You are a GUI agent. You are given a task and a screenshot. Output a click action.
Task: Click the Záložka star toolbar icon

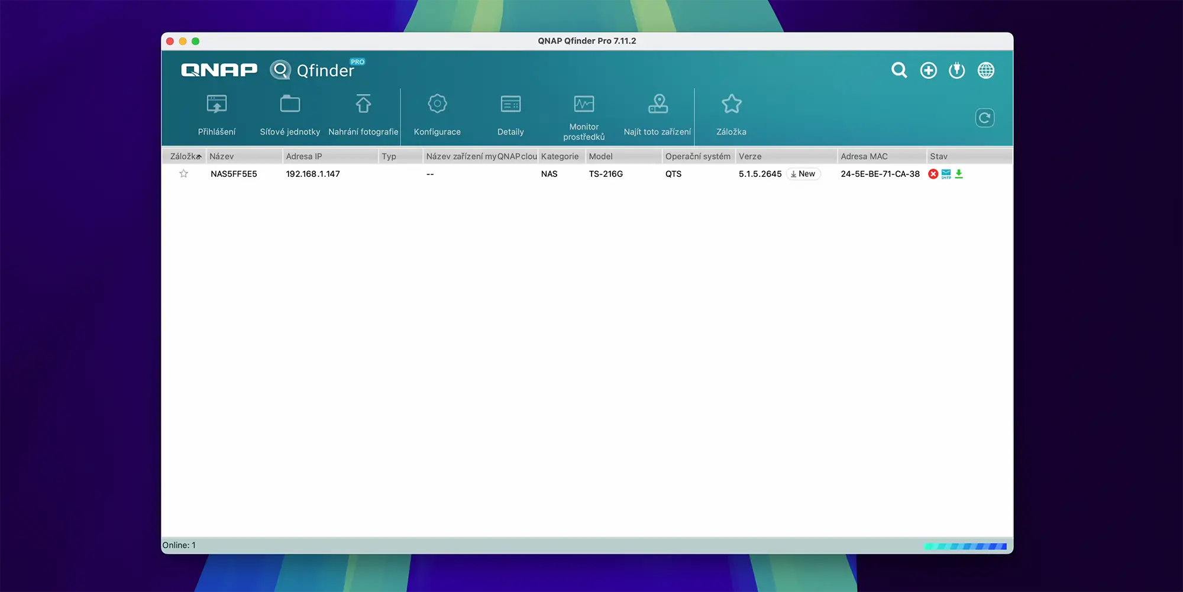(x=732, y=105)
